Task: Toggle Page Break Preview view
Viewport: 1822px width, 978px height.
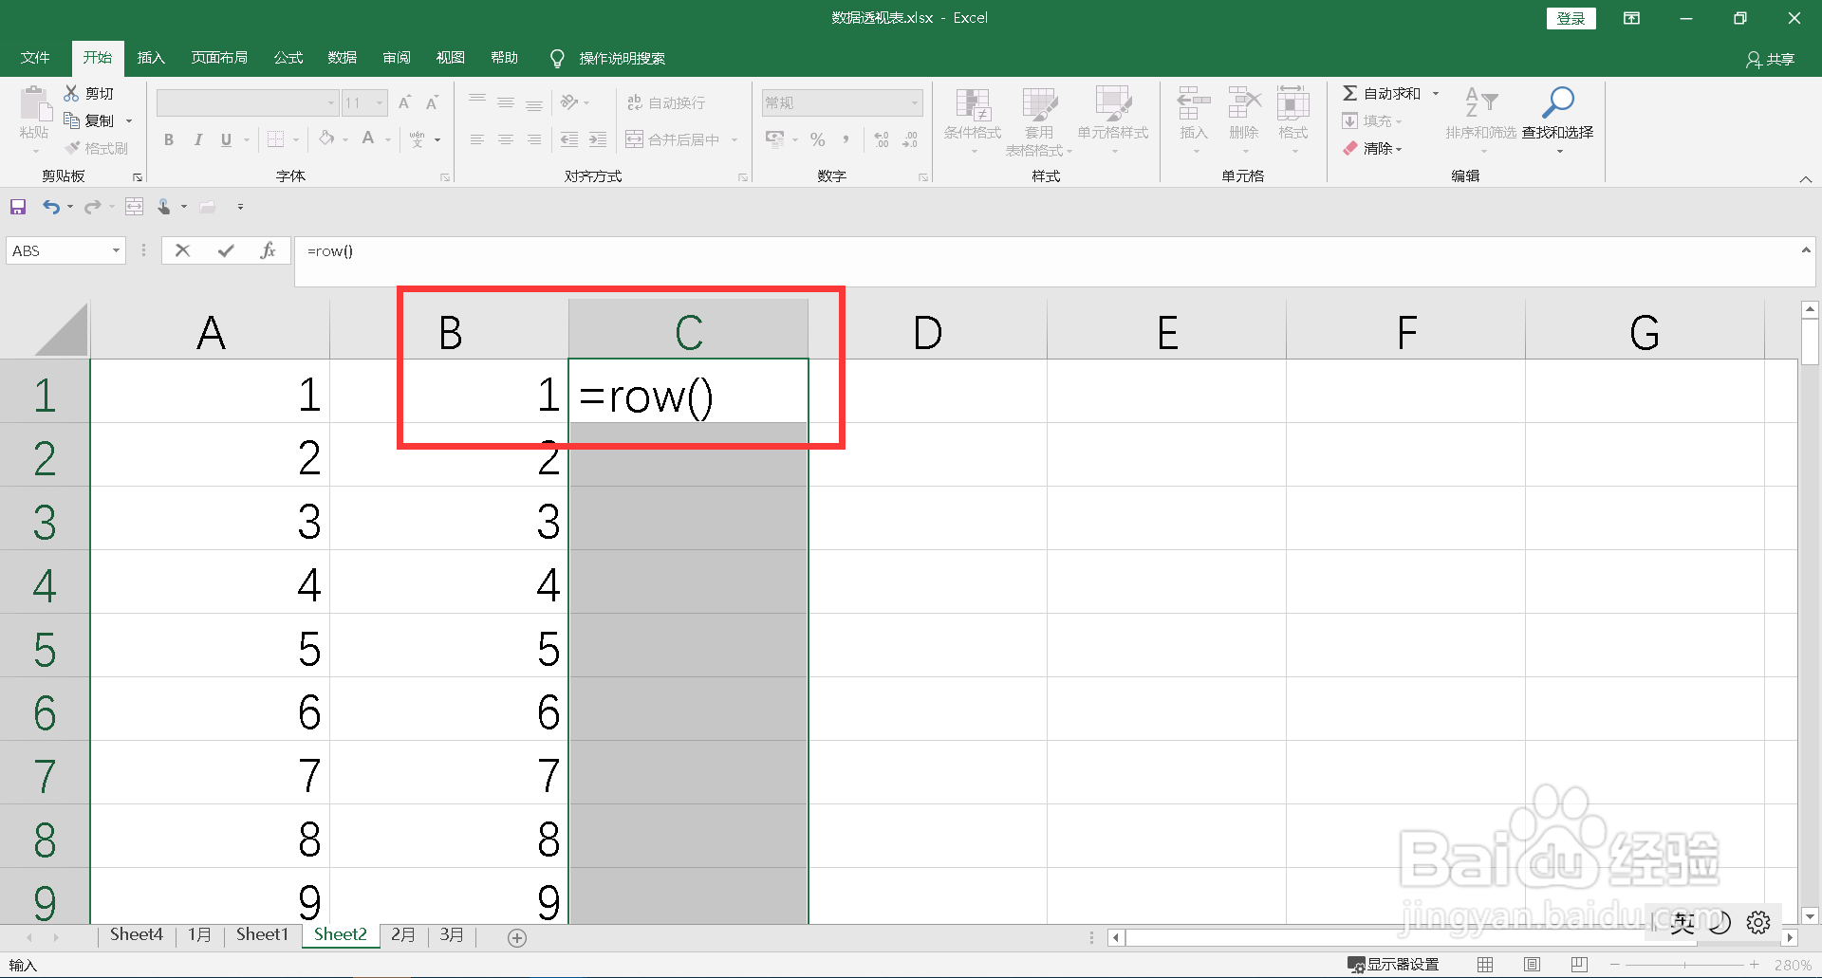Action: (x=1579, y=965)
